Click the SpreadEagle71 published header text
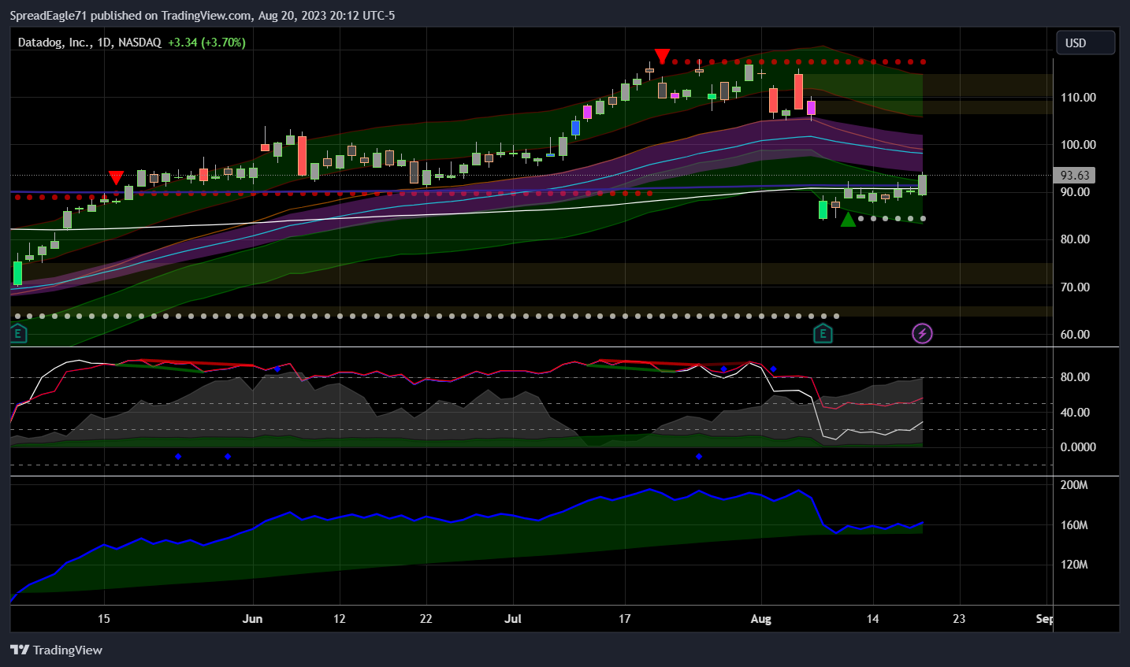The image size is (1130, 667). (203, 16)
